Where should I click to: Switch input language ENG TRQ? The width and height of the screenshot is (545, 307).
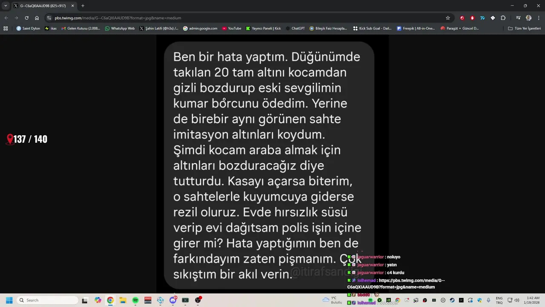[x=499, y=300]
